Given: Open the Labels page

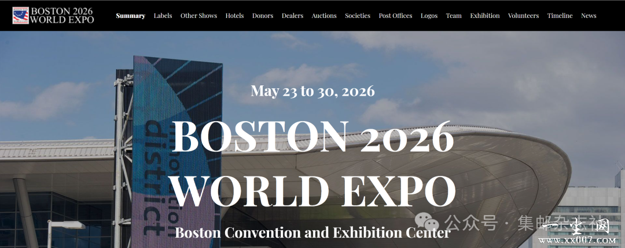Looking at the screenshot, I should (x=163, y=16).
